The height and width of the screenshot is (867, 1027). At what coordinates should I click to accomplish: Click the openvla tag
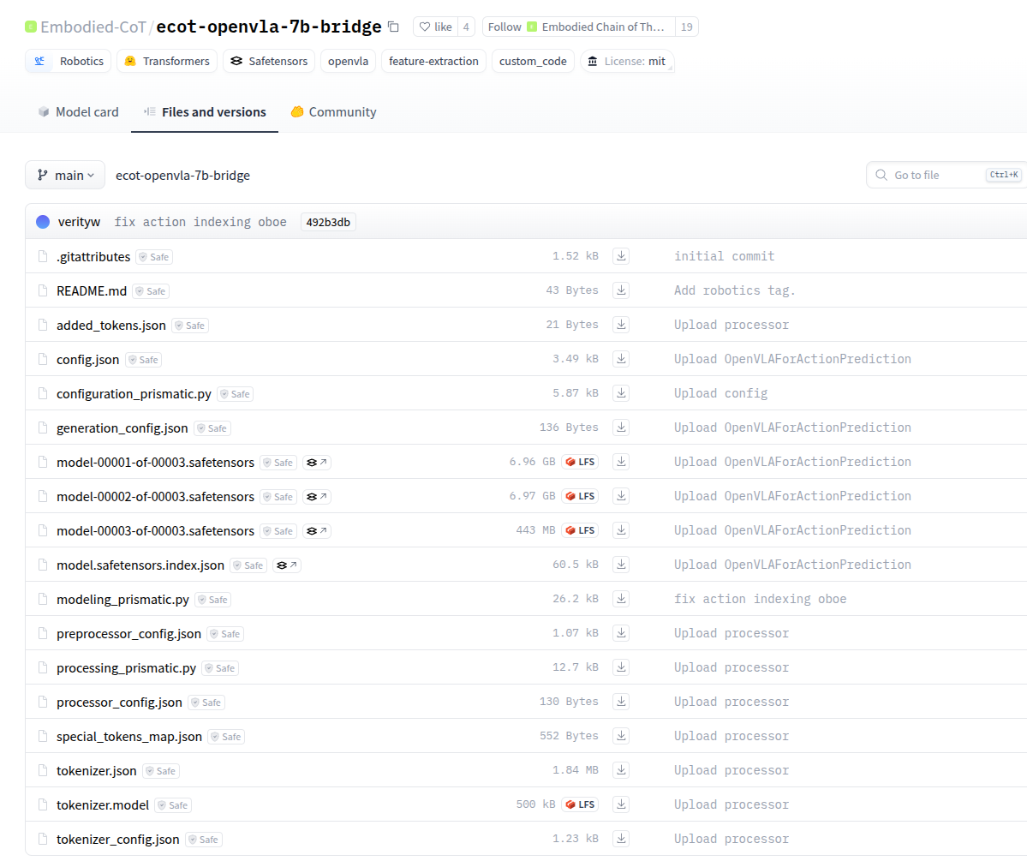[x=348, y=61]
